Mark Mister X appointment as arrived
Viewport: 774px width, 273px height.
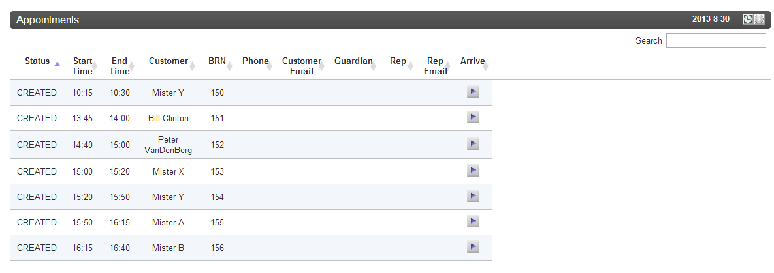pyautogui.click(x=473, y=171)
